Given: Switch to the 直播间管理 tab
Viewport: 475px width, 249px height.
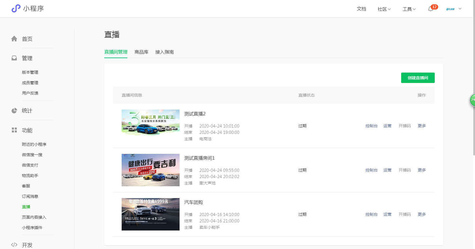Looking at the screenshot, I should [116, 52].
